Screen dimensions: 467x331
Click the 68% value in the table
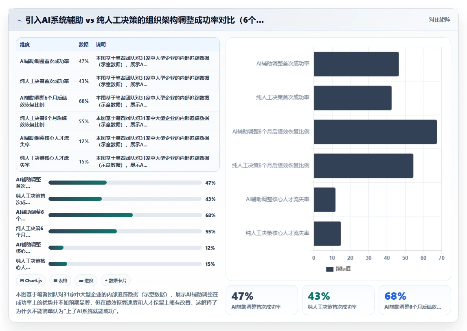[84, 101]
